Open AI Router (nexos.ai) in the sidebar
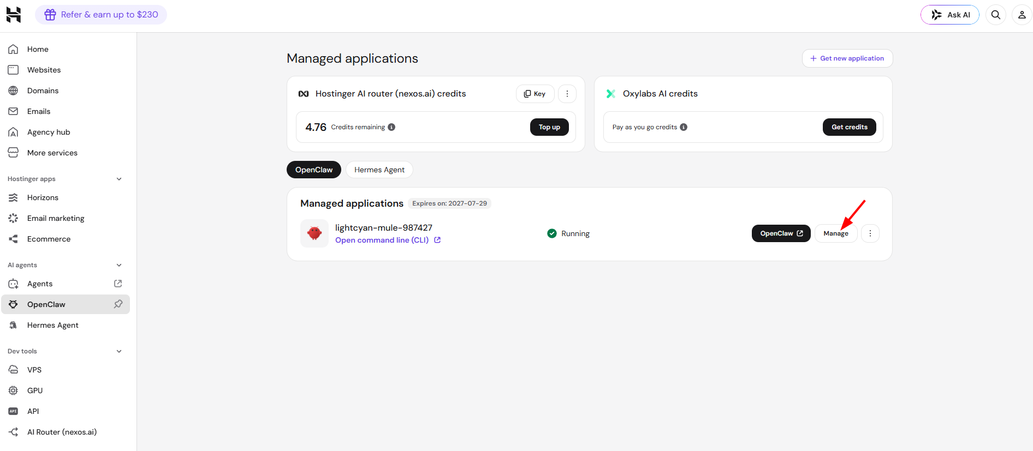The width and height of the screenshot is (1033, 451). pos(66,432)
